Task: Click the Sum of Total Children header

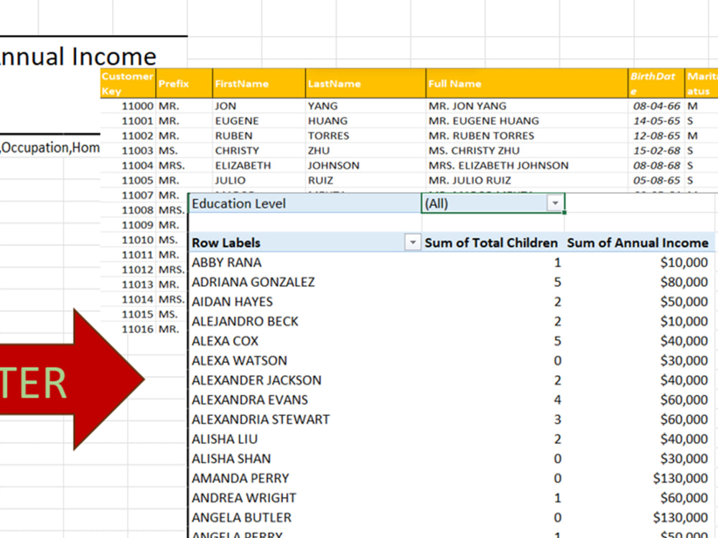Action: (491, 242)
